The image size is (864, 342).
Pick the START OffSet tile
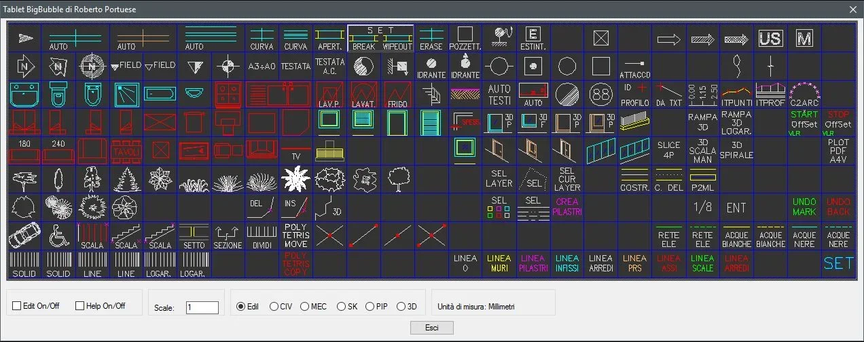[x=804, y=122]
